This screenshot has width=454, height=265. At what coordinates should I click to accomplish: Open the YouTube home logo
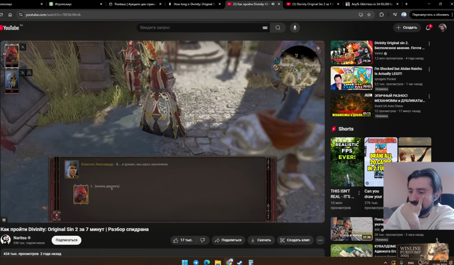pyautogui.click(x=10, y=28)
